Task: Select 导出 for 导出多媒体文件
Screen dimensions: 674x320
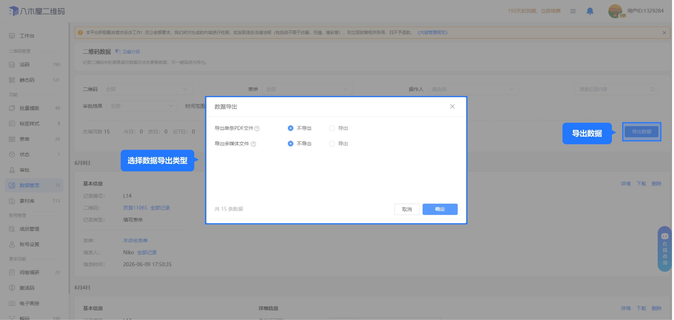Action: [x=332, y=144]
